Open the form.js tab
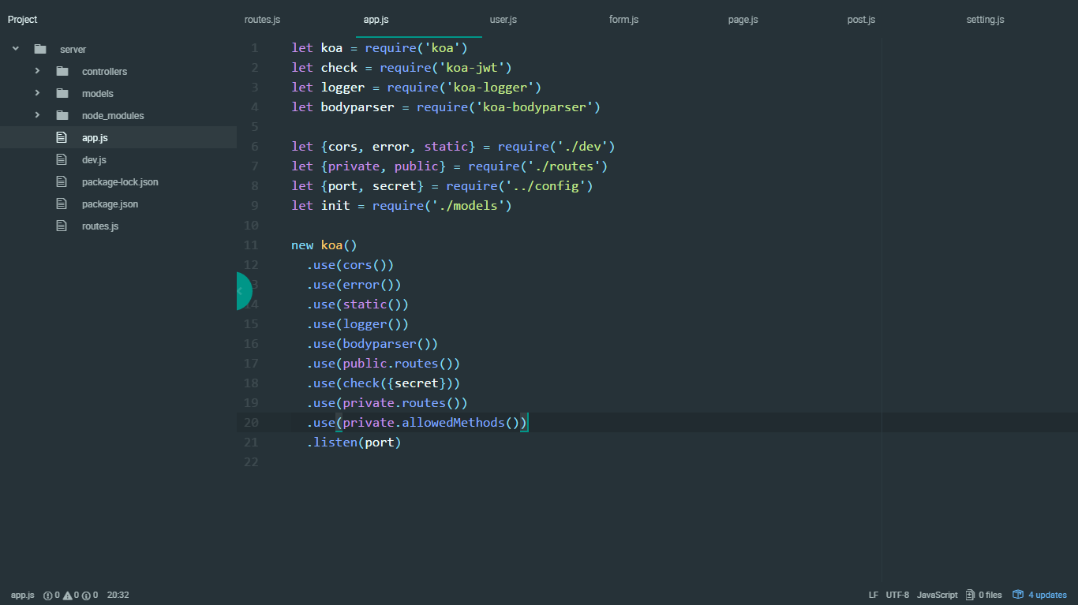1078x605 pixels. click(x=623, y=20)
